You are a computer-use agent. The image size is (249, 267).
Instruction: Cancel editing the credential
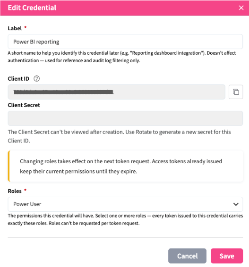187,256
